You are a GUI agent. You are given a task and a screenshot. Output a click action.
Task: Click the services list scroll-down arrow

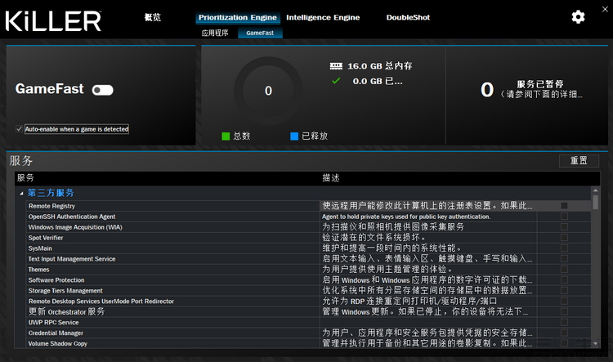pos(595,344)
